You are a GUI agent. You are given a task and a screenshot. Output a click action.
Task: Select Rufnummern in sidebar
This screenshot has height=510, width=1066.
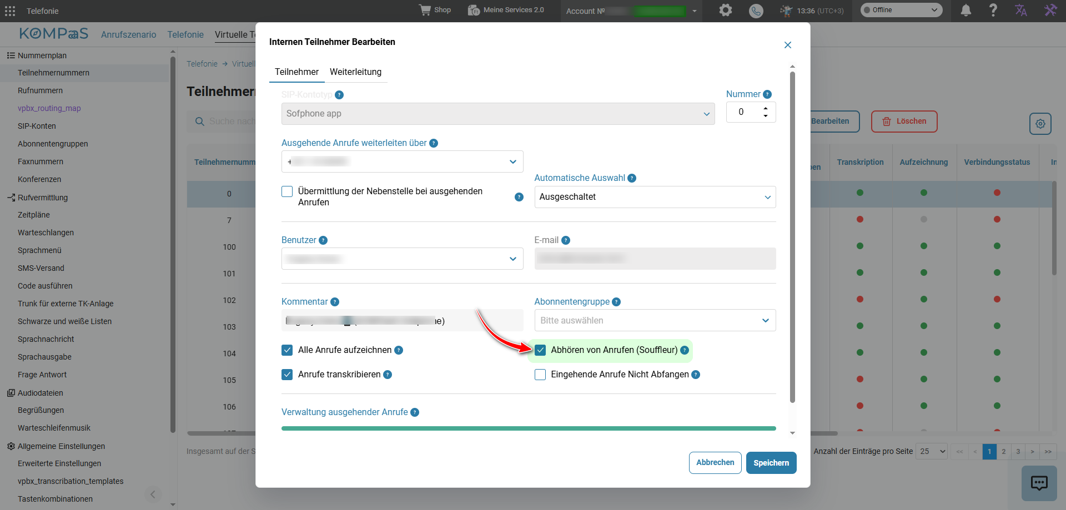coord(40,90)
